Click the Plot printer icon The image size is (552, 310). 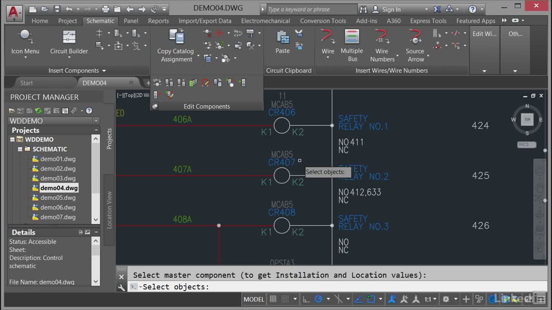pyautogui.click(x=106, y=9)
